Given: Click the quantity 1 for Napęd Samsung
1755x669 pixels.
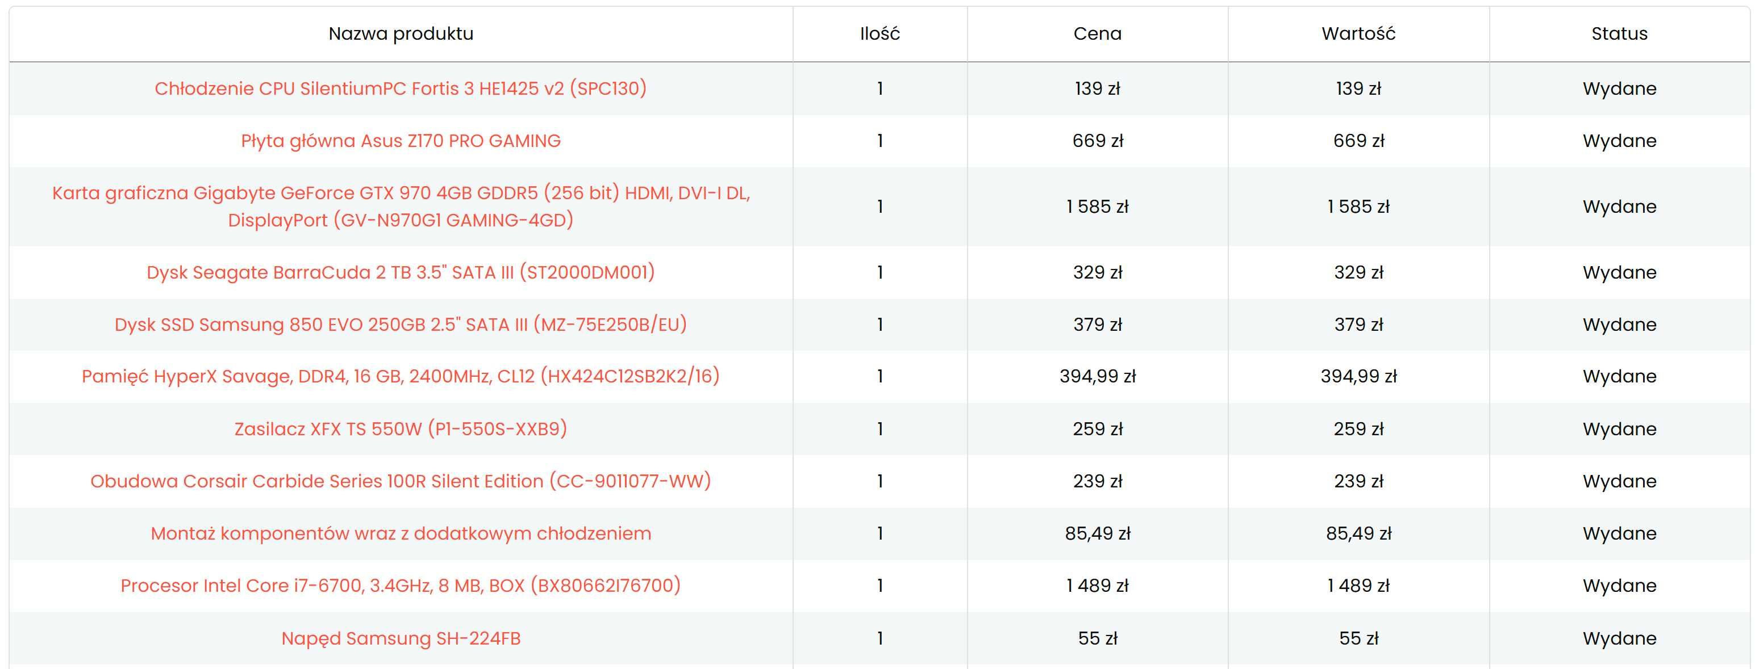Looking at the screenshot, I should coord(879,638).
